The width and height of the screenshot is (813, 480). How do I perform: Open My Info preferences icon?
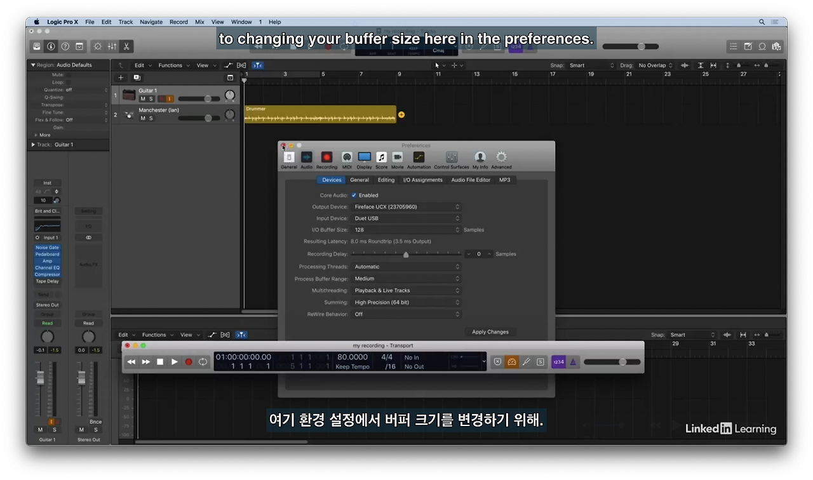pos(480,160)
